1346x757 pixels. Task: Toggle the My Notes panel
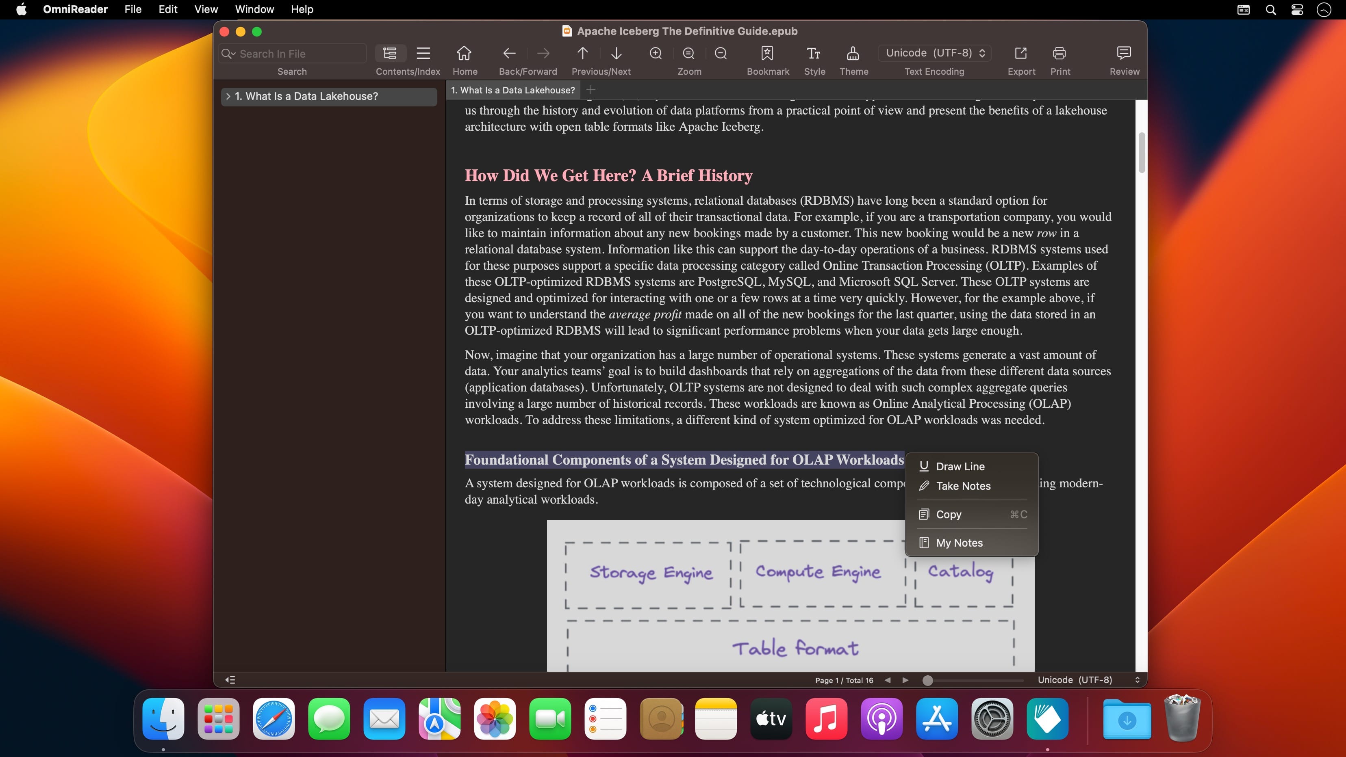(959, 543)
